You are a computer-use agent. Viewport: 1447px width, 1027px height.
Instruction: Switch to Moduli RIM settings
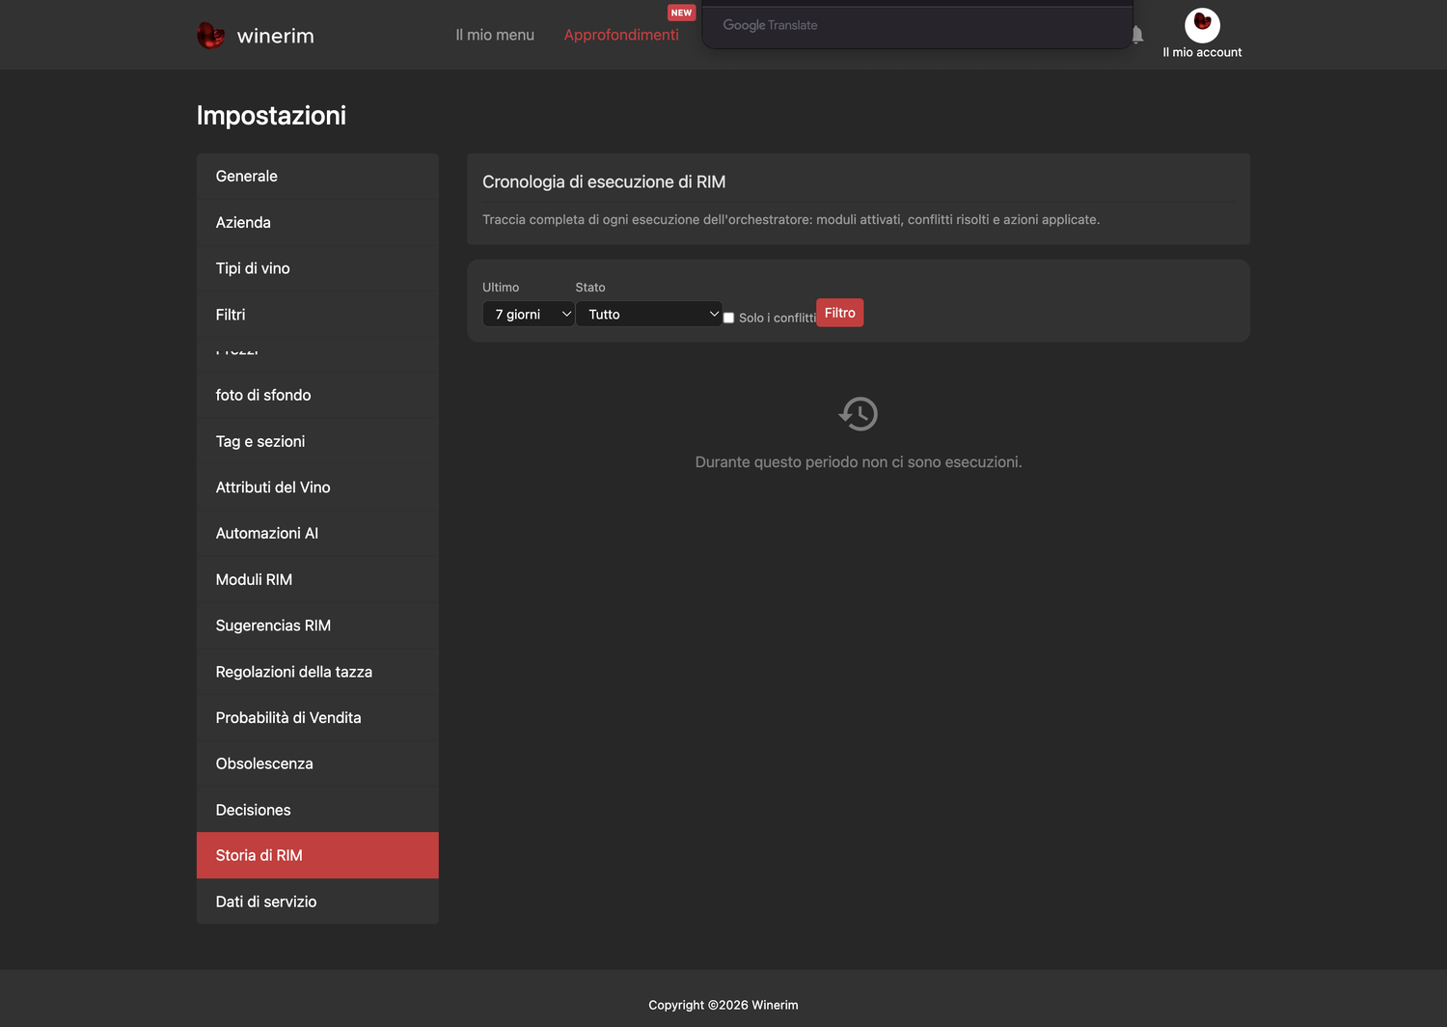point(317,580)
